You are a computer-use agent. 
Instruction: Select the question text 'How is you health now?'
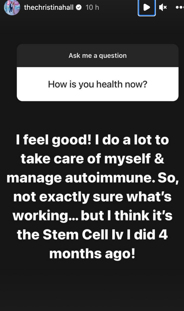click(x=97, y=84)
